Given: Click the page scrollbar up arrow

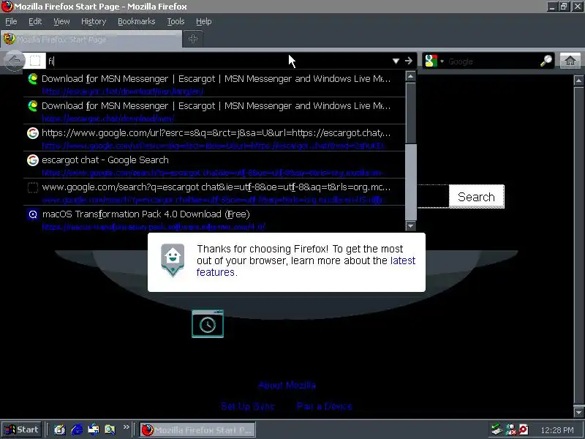Looking at the screenshot, I should pos(578,80).
